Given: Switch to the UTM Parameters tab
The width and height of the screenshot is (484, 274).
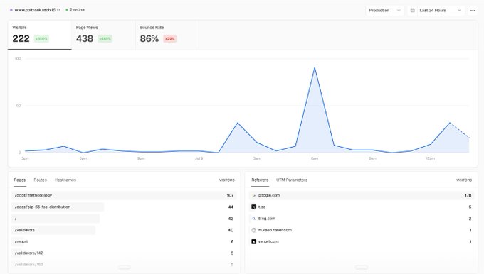Looking at the screenshot, I should (x=292, y=180).
